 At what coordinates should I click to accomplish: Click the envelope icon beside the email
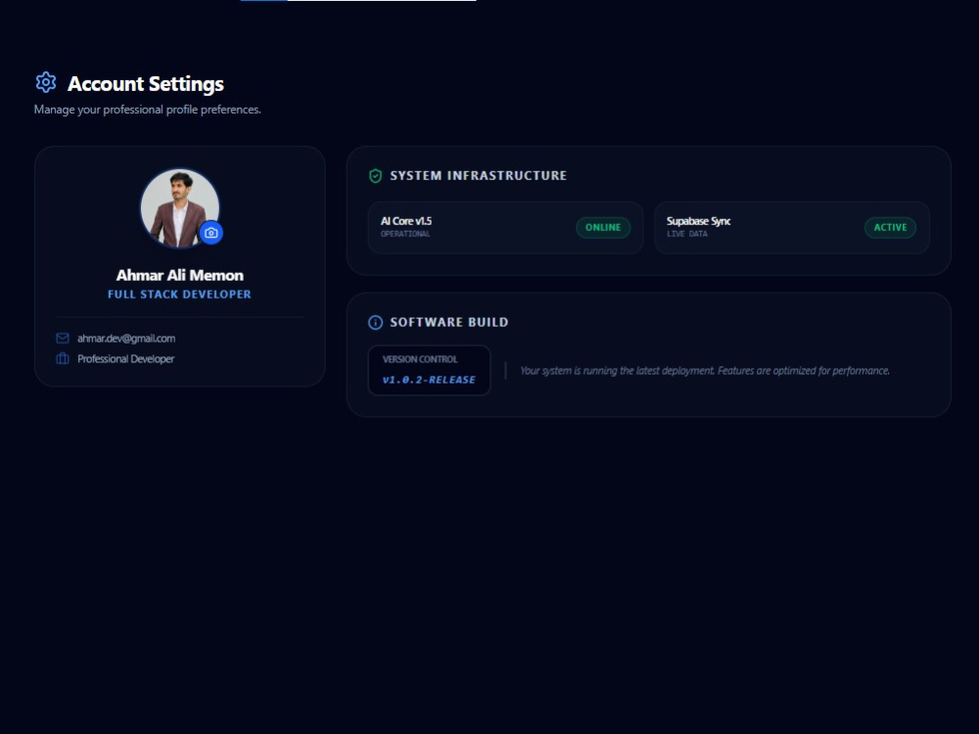point(63,339)
